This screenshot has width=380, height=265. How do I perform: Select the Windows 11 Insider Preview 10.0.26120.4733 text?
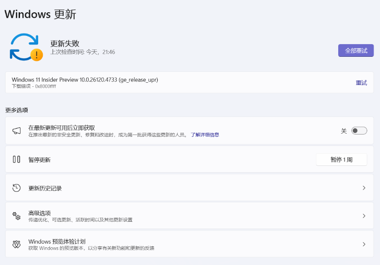tap(85, 80)
